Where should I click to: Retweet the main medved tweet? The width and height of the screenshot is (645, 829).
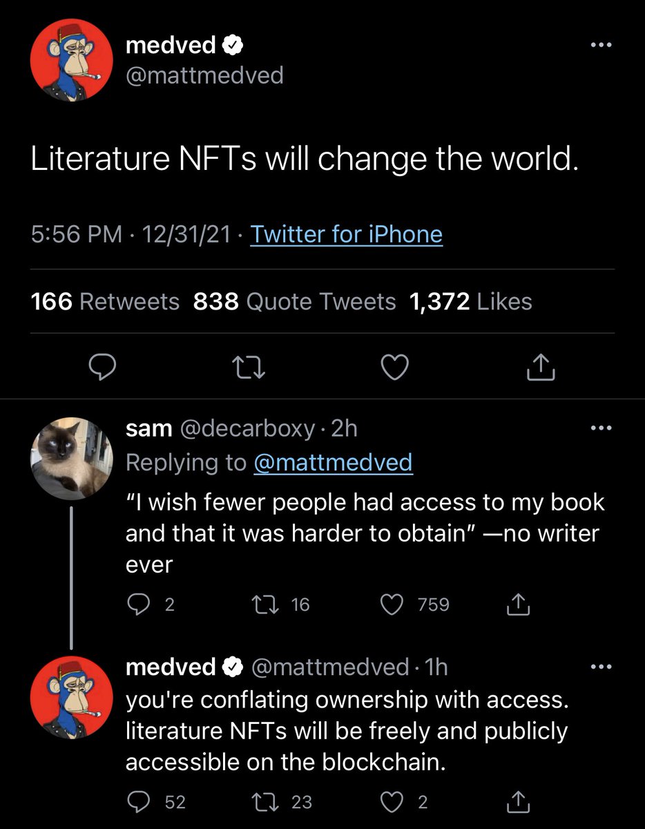[x=251, y=368]
